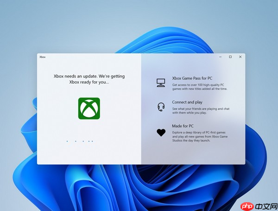Click the Xbox window title text
The height and width of the screenshot is (211, 278).
coord(43,57)
